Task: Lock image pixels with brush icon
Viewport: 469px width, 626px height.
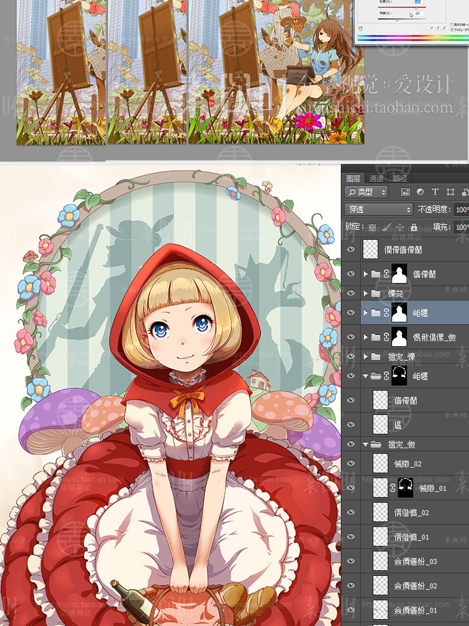Action: tap(386, 227)
